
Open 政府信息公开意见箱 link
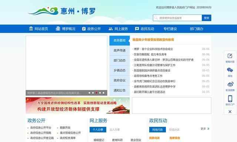pyautogui.click(x=42, y=138)
